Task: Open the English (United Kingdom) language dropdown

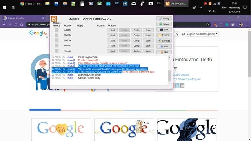Action: pos(202,34)
